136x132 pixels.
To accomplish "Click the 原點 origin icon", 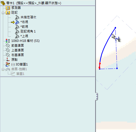I will point(8,60).
